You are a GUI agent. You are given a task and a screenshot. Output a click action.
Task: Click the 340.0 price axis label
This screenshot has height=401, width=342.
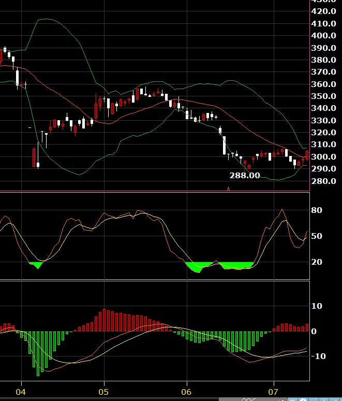coord(323,108)
